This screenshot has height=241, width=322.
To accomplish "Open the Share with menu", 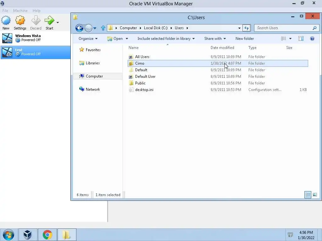I will [x=215, y=39].
